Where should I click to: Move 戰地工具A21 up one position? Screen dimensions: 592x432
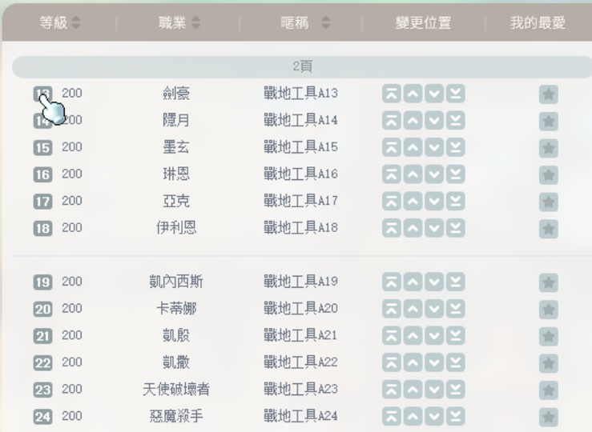(x=413, y=336)
